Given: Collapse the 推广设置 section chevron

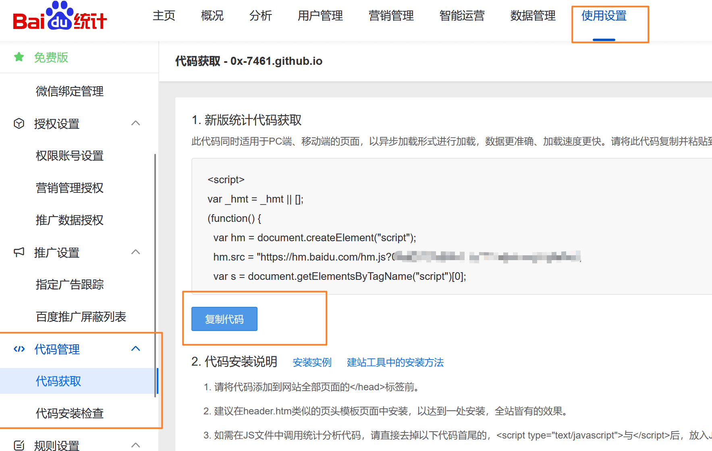Looking at the screenshot, I should point(136,252).
